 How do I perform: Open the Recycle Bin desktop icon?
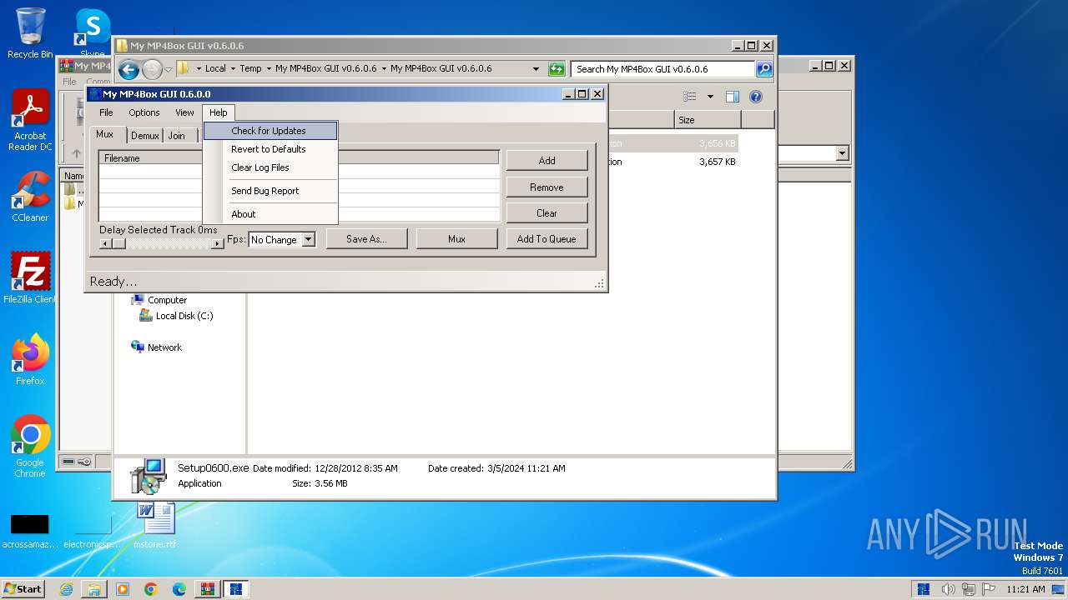click(30, 33)
